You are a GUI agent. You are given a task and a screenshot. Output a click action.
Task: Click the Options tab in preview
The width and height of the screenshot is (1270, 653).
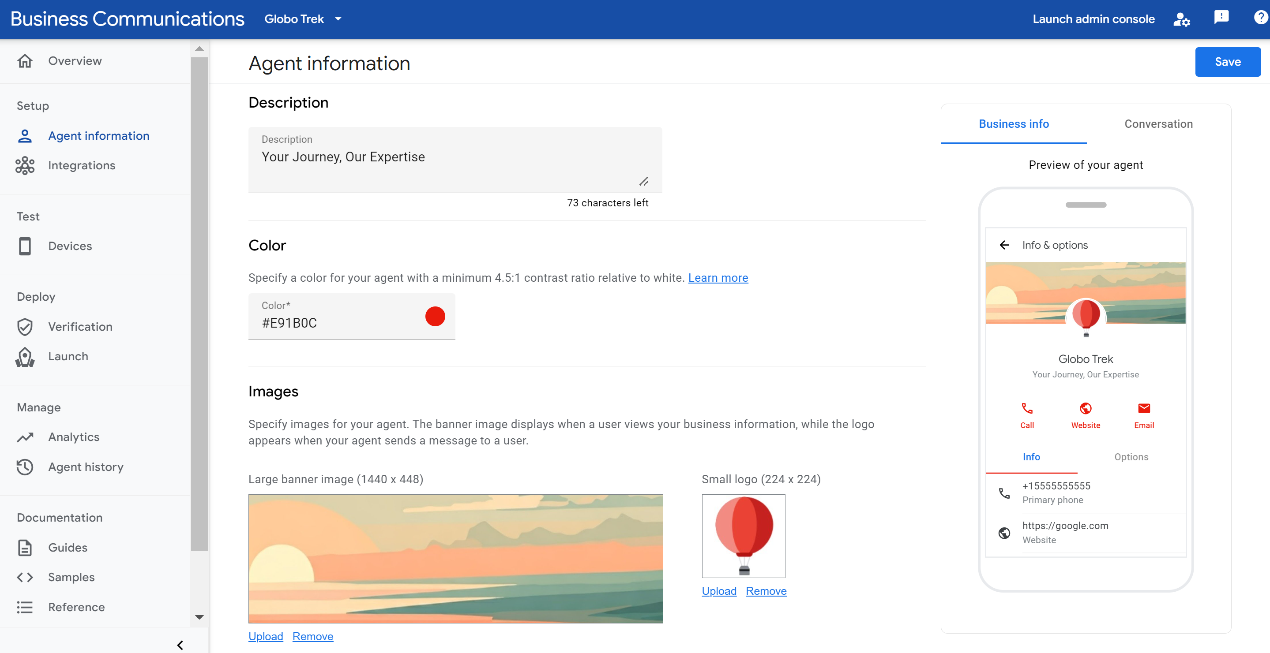tap(1132, 456)
